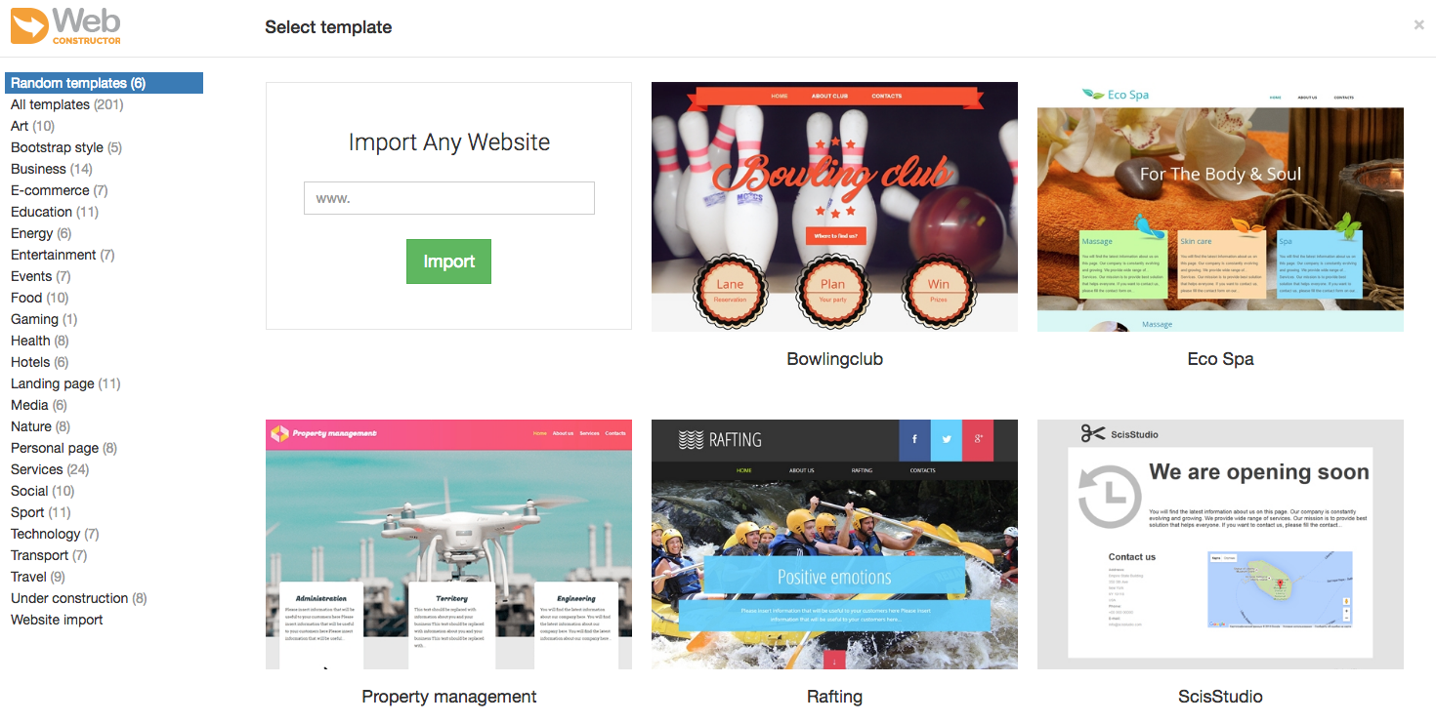Click the Web Constructor logo

pyautogui.click(x=65, y=25)
